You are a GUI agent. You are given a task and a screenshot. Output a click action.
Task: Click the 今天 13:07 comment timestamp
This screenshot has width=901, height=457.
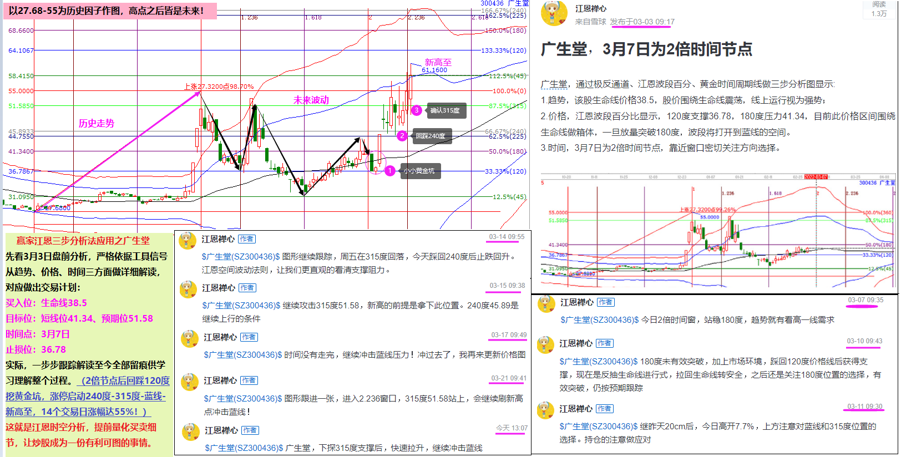point(512,428)
